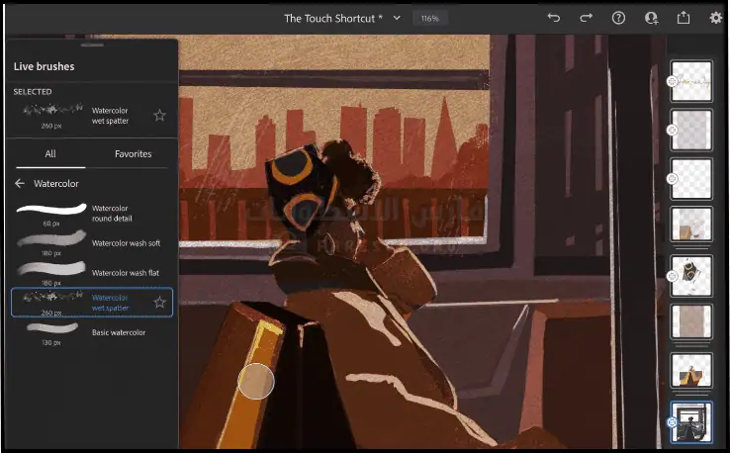Toggle star on highlighted Watercolor wet spatter row

(159, 302)
